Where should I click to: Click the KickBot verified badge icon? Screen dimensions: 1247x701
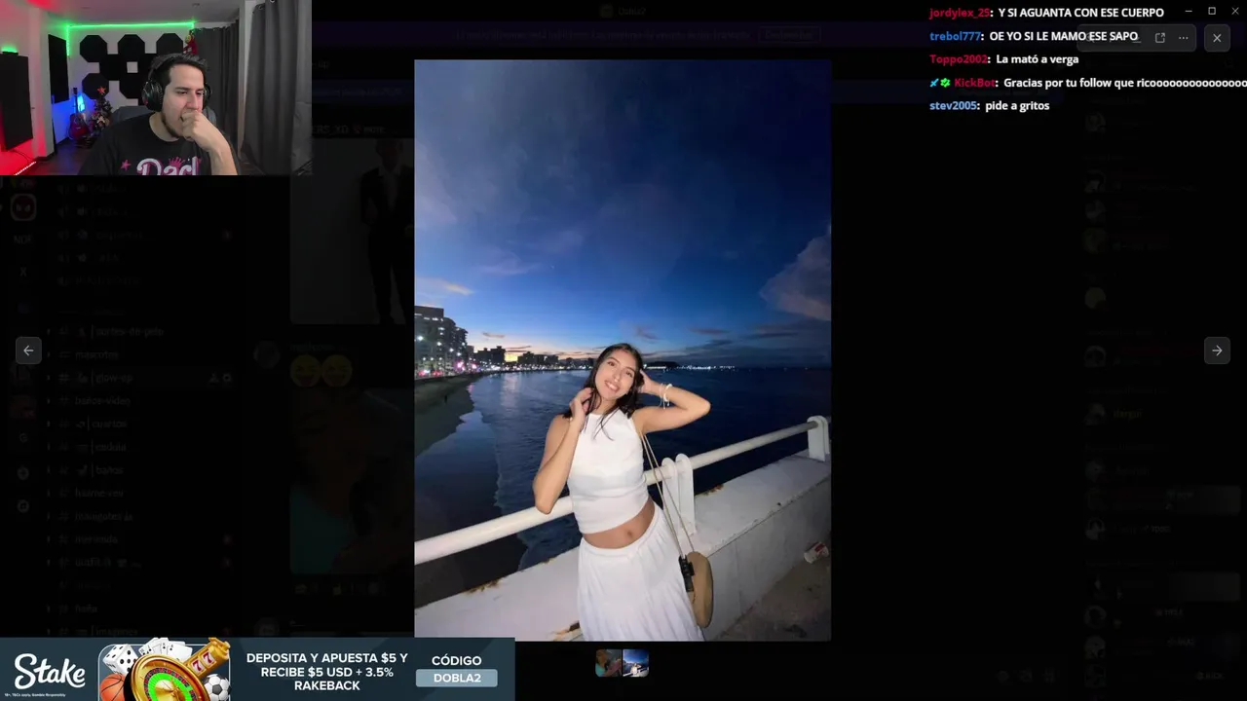945,83
